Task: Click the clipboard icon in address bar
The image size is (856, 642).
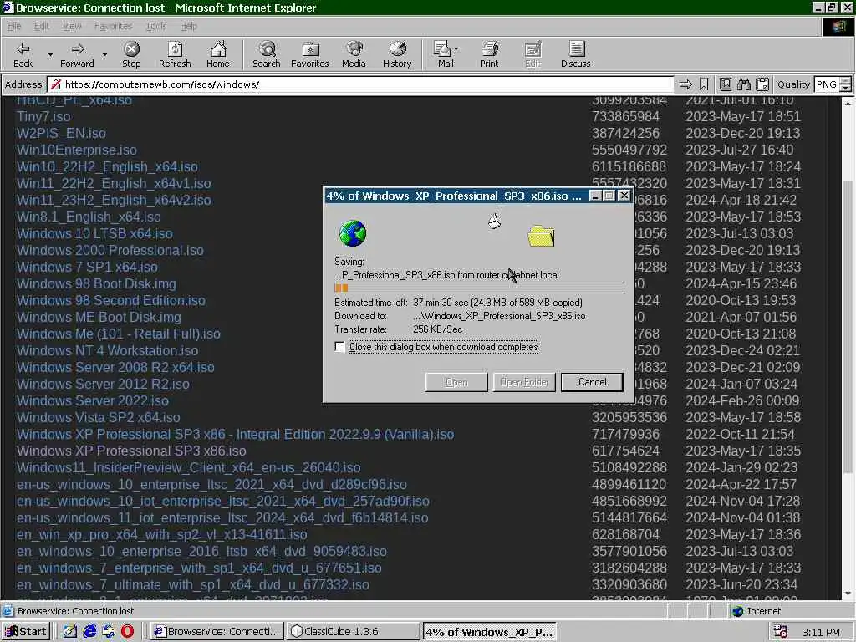Action: coord(762,84)
